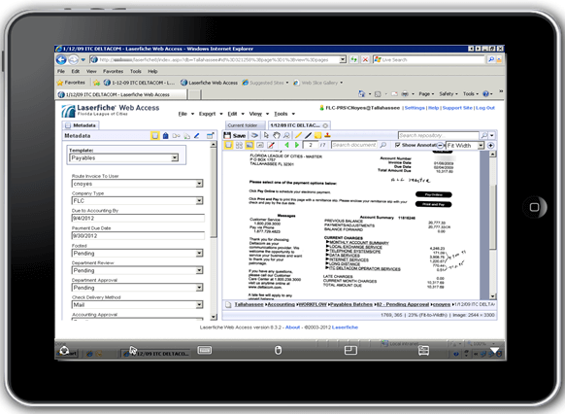Image resolution: width=565 pixels, height=414 pixels.
Task: Toggle the image view icon
Action: coord(249,145)
